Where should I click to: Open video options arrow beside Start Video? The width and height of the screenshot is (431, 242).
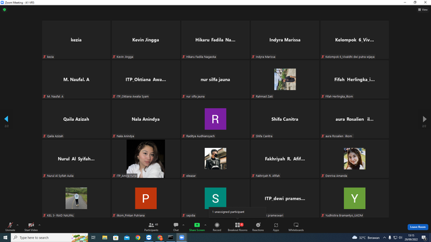[x=39, y=225]
